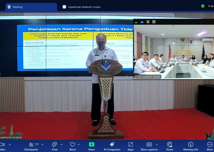
Task: Click the green encryption shield icon
Action: 203,6
